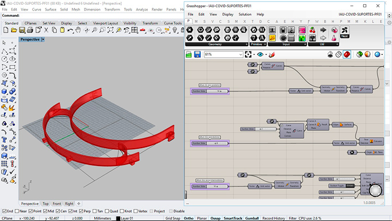Select the Pan hand tool

tap(78, 30)
